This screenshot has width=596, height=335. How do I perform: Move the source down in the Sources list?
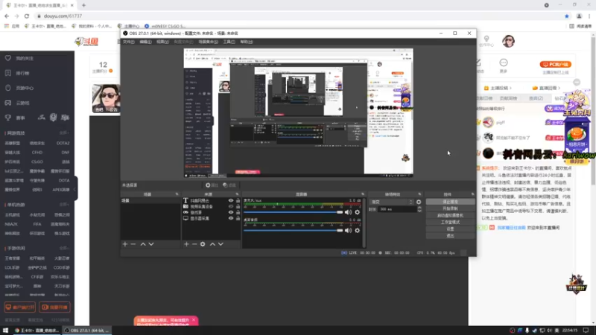tap(221, 244)
